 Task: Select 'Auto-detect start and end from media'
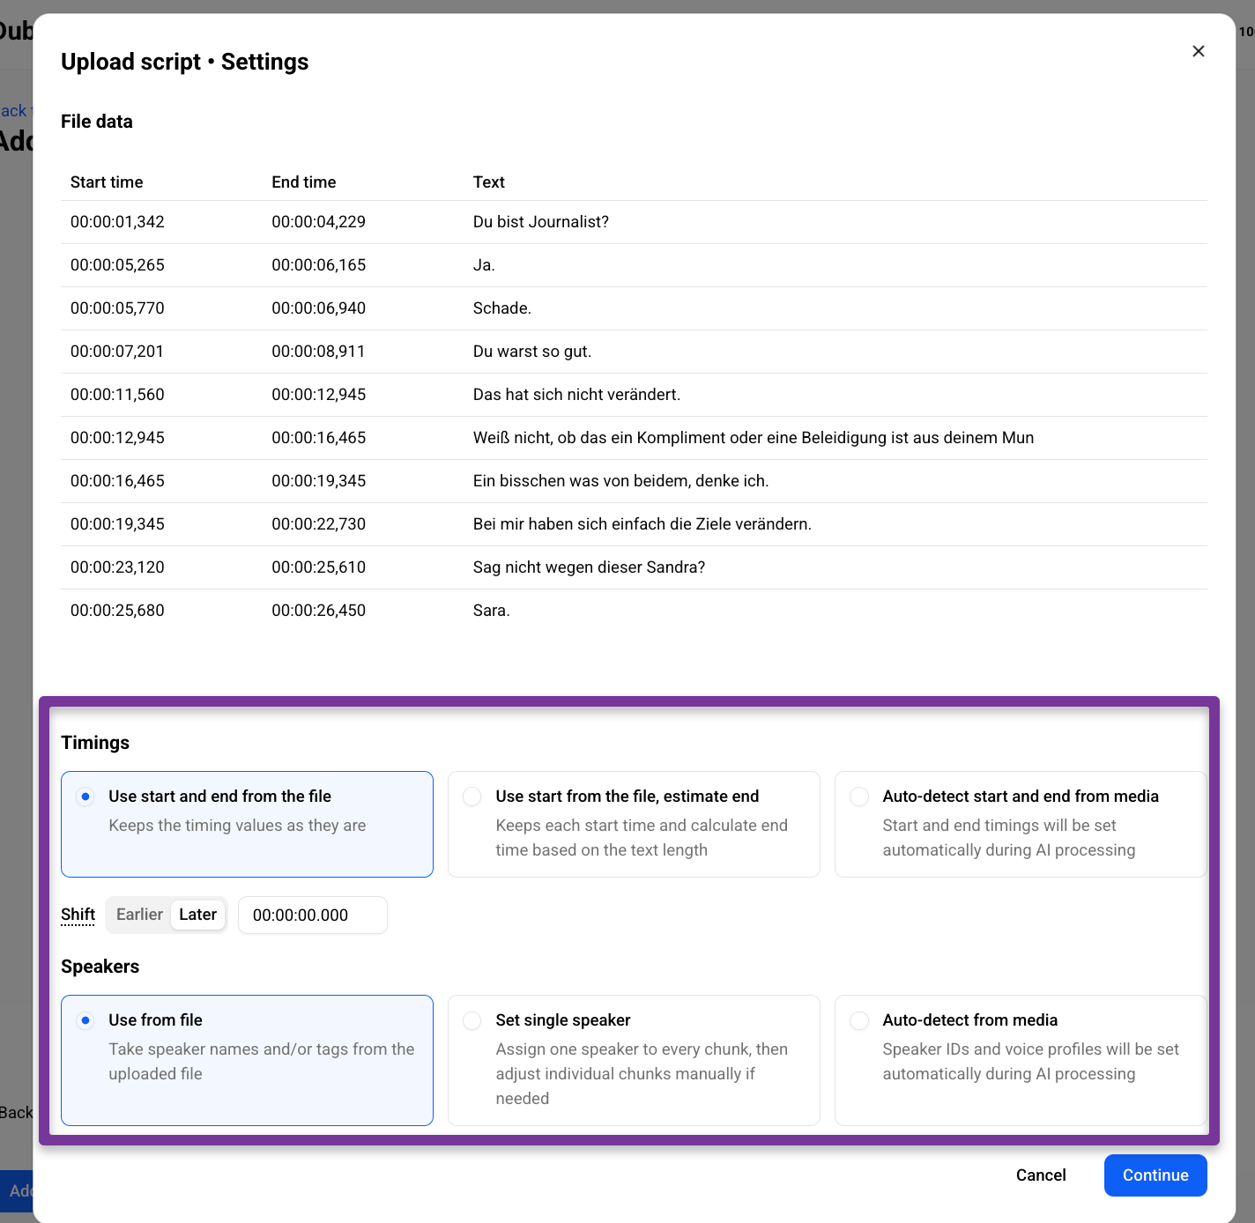pos(1021,824)
